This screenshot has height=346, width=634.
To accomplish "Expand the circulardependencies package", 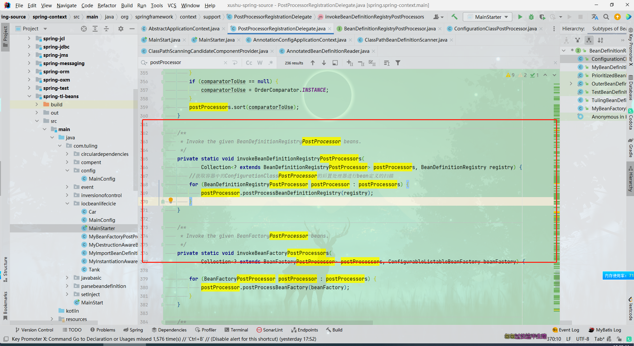I will point(67,154).
